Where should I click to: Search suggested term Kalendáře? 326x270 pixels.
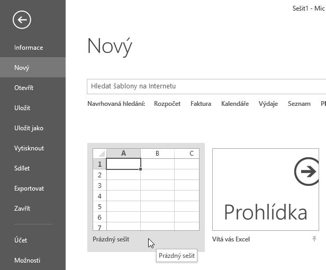pos(235,104)
